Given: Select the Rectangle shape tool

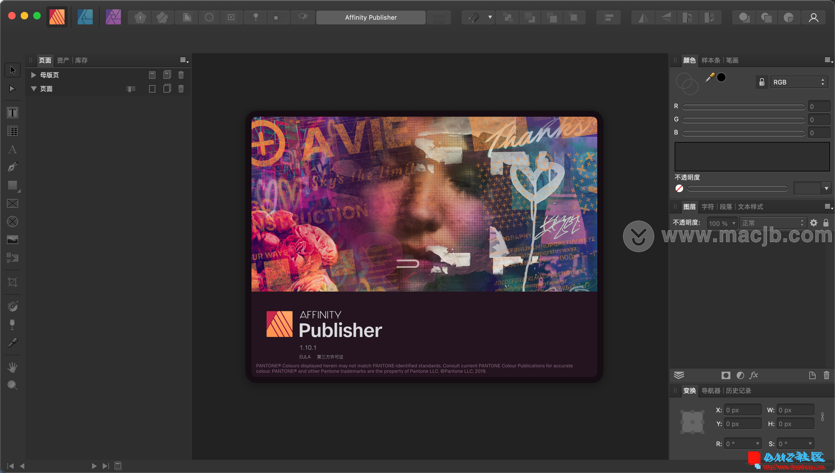Looking at the screenshot, I should click(x=12, y=185).
